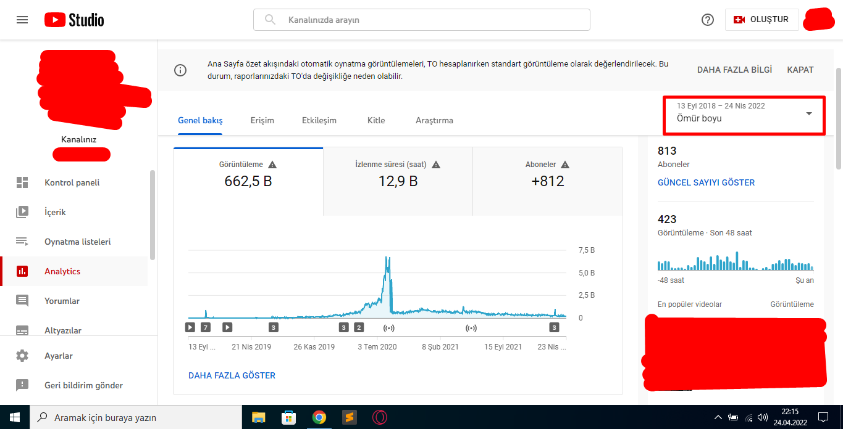The image size is (843, 429).
Task: Open the hamburger navigation menu
Action: pyautogui.click(x=22, y=20)
